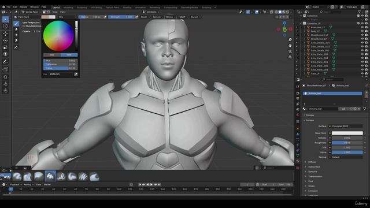Click the Blender logo menu icon
The width and height of the screenshot is (370, 208).
click(3, 7)
